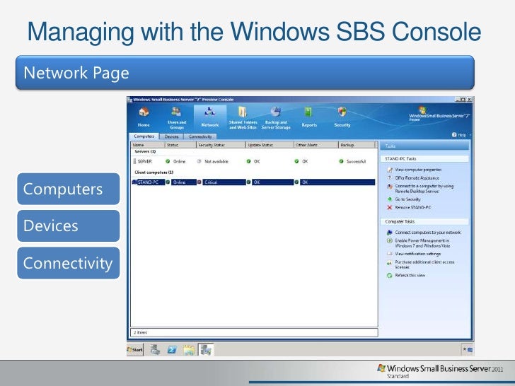This screenshot has height=386, width=515.
Task: Click the system tray network icon
Action: tap(470, 350)
